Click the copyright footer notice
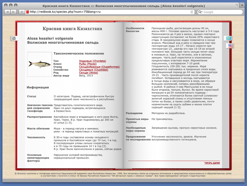 pos(123,175)
